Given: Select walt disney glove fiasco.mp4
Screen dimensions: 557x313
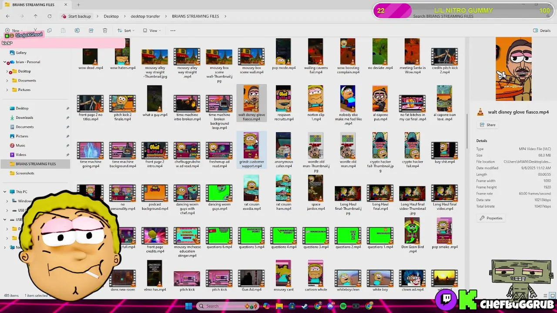Looking at the screenshot, I should point(251,103).
